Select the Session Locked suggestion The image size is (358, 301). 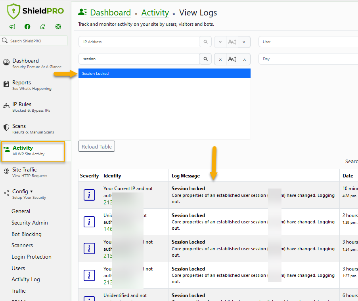pyautogui.click(x=164, y=73)
